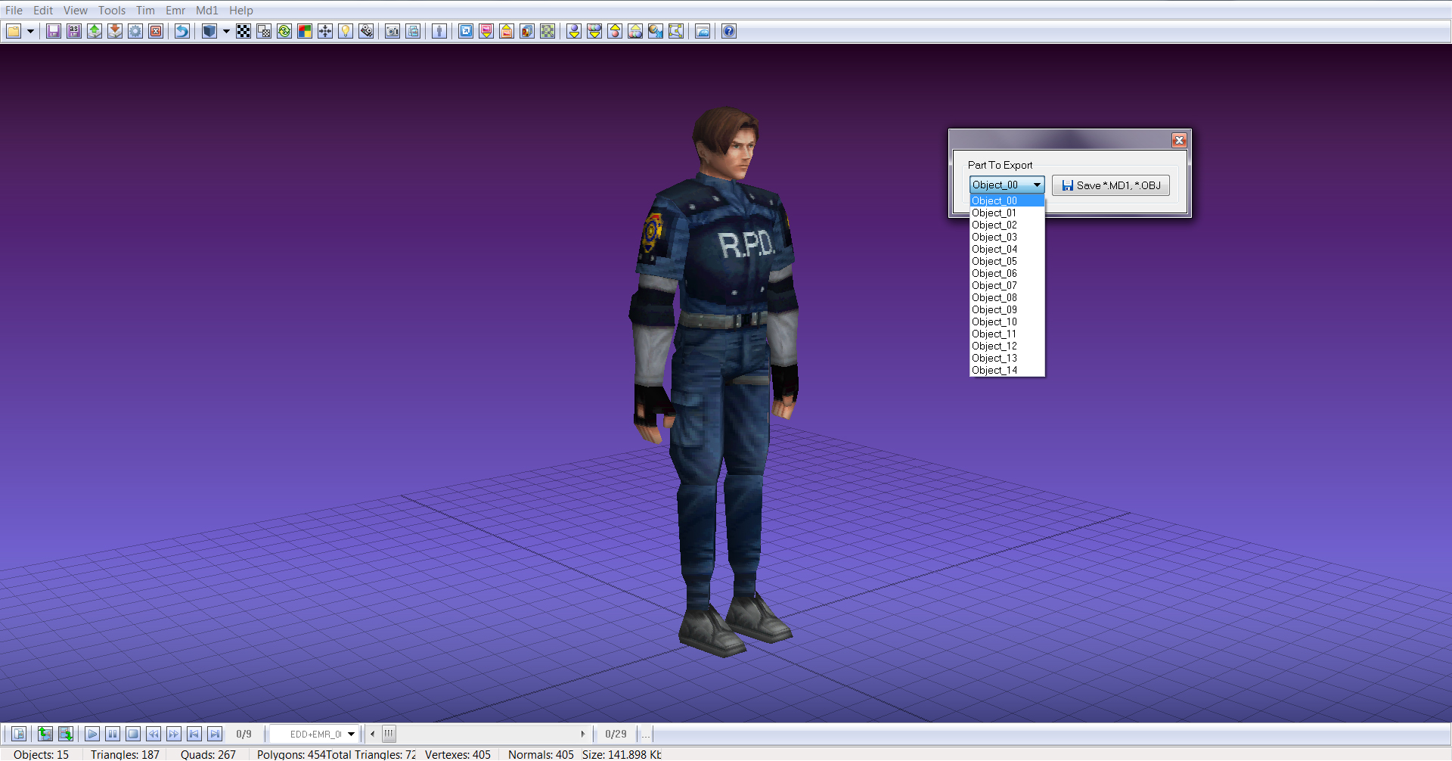Image resolution: width=1452 pixels, height=761 pixels.
Task: Click the blue cube view icon
Action: pos(209,31)
